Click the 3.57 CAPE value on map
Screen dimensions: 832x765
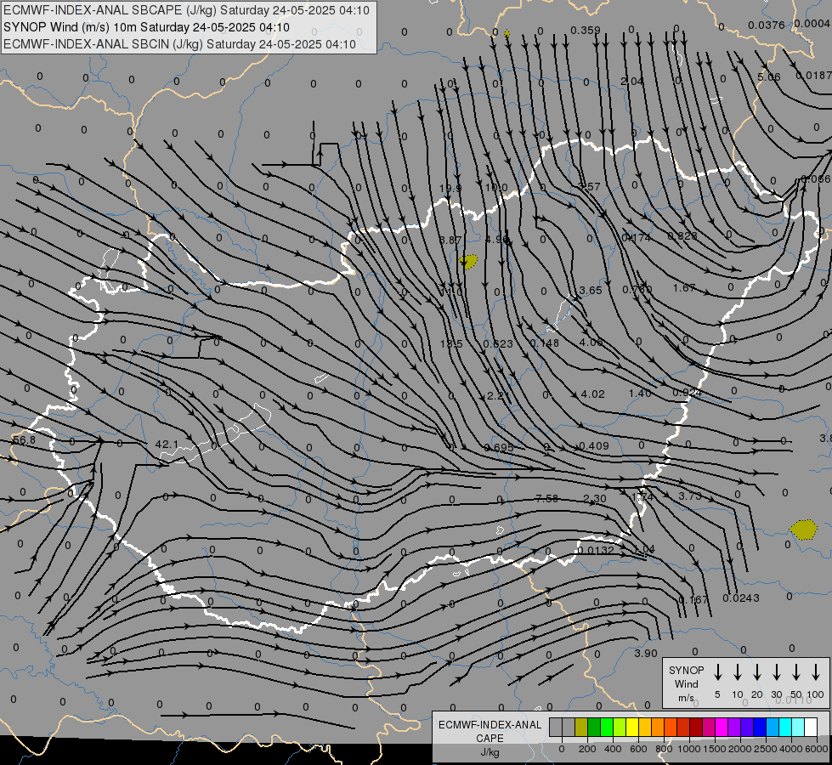point(588,186)
